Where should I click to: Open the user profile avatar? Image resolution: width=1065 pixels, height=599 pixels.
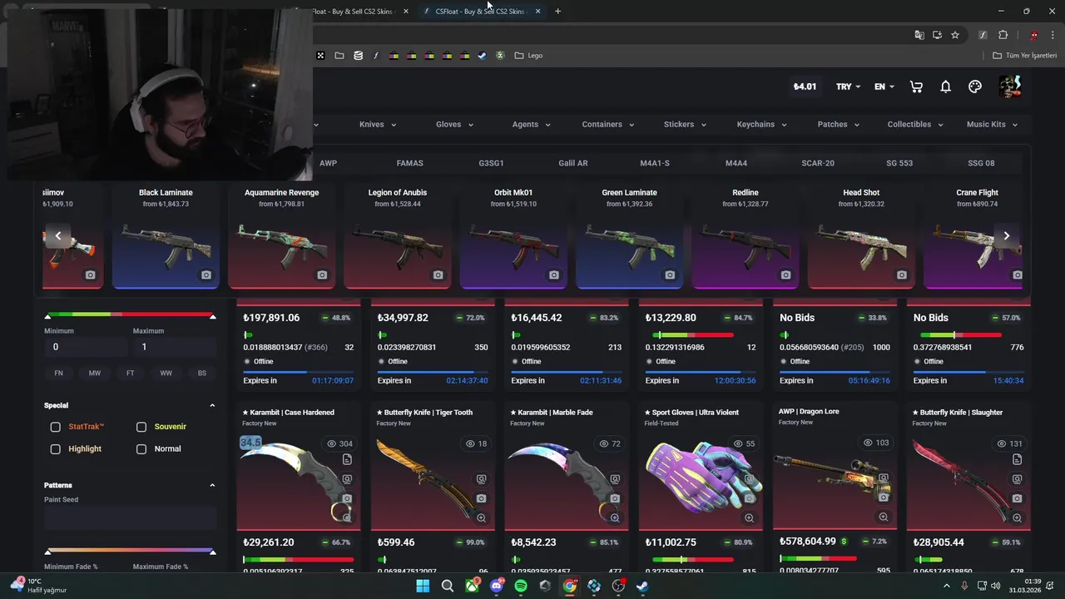pos(1009,87)
